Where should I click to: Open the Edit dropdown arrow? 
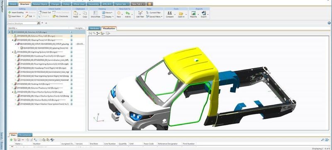pyautogui.click(x=34, y=16)
